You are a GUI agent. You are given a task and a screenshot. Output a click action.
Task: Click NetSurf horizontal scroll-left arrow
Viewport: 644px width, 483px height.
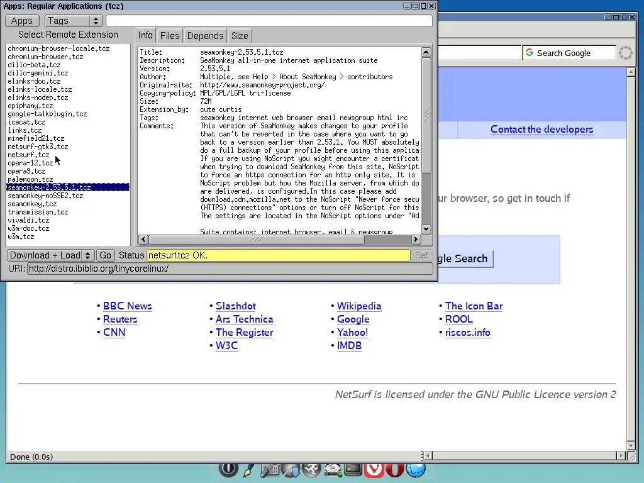click(428, 455)
